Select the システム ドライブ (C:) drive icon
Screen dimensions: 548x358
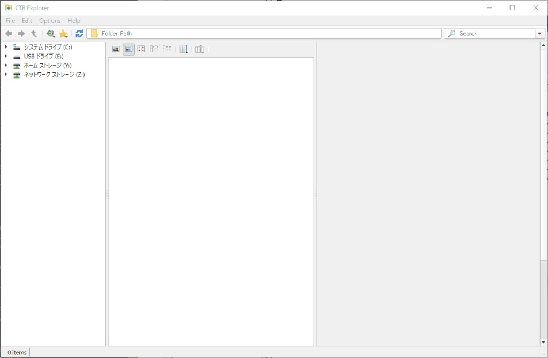(x=17, y=47)
